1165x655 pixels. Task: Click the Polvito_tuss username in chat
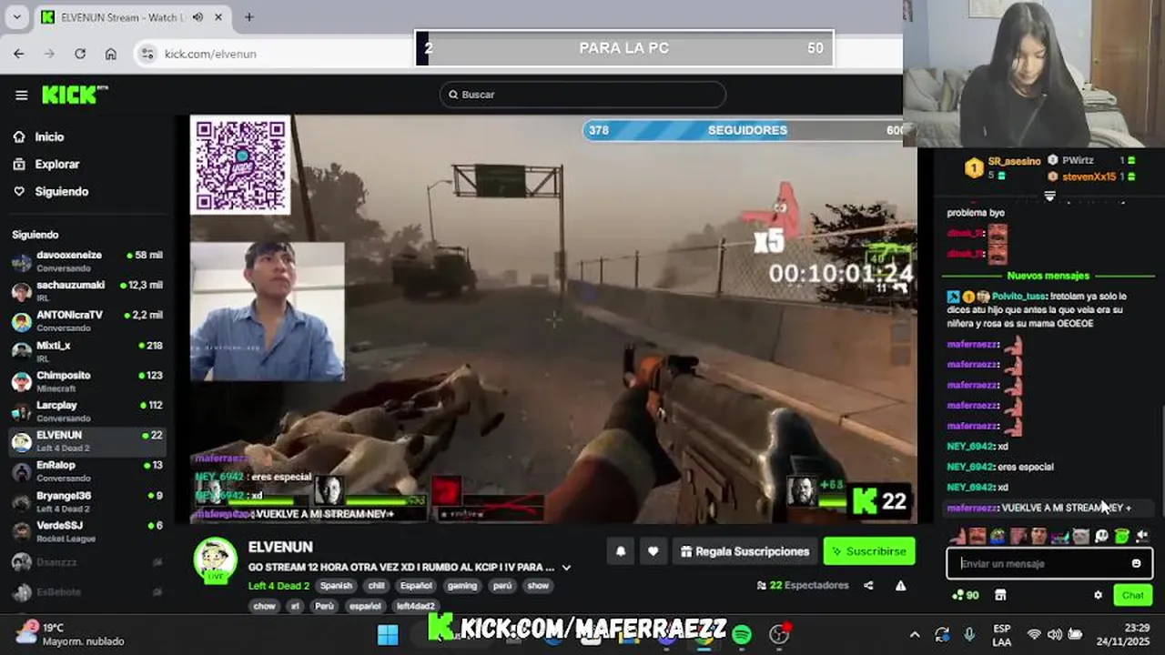1018,297
